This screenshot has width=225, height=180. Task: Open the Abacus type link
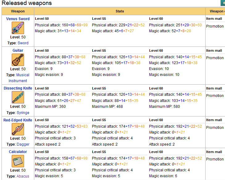(x=23, y=176)
